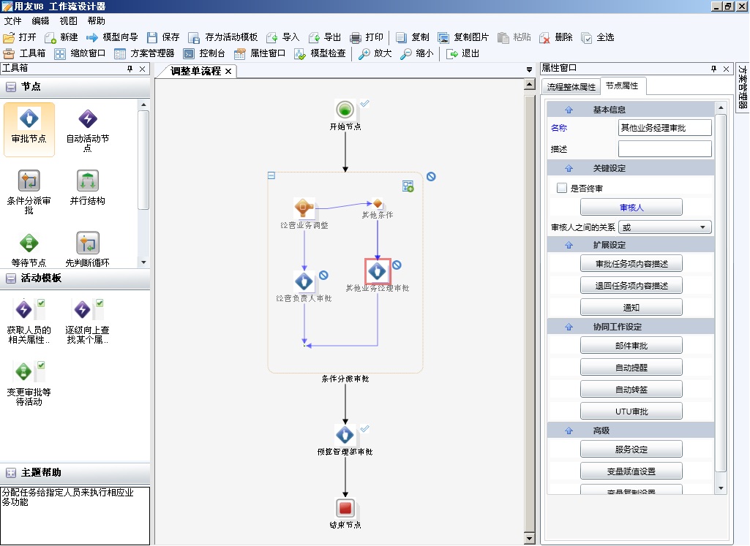Viewport: 750px width, 546px height.
Task: Switch to the 流程整体属性 tab
Action: [x=571, y=87]
